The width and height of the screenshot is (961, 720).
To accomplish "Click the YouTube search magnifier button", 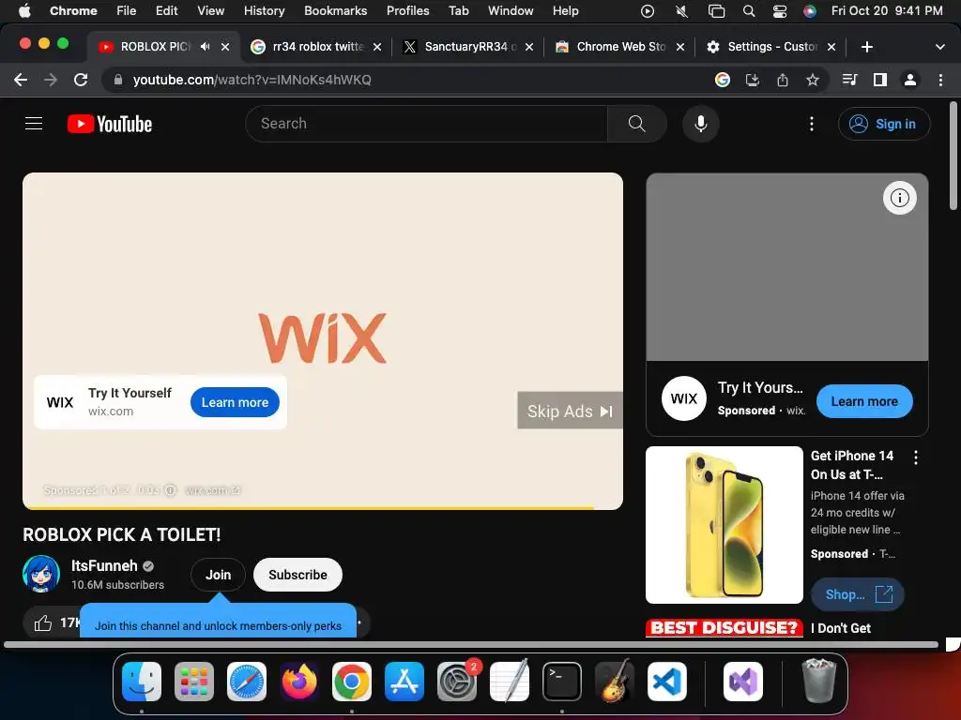I will click(x=637, y=124).
